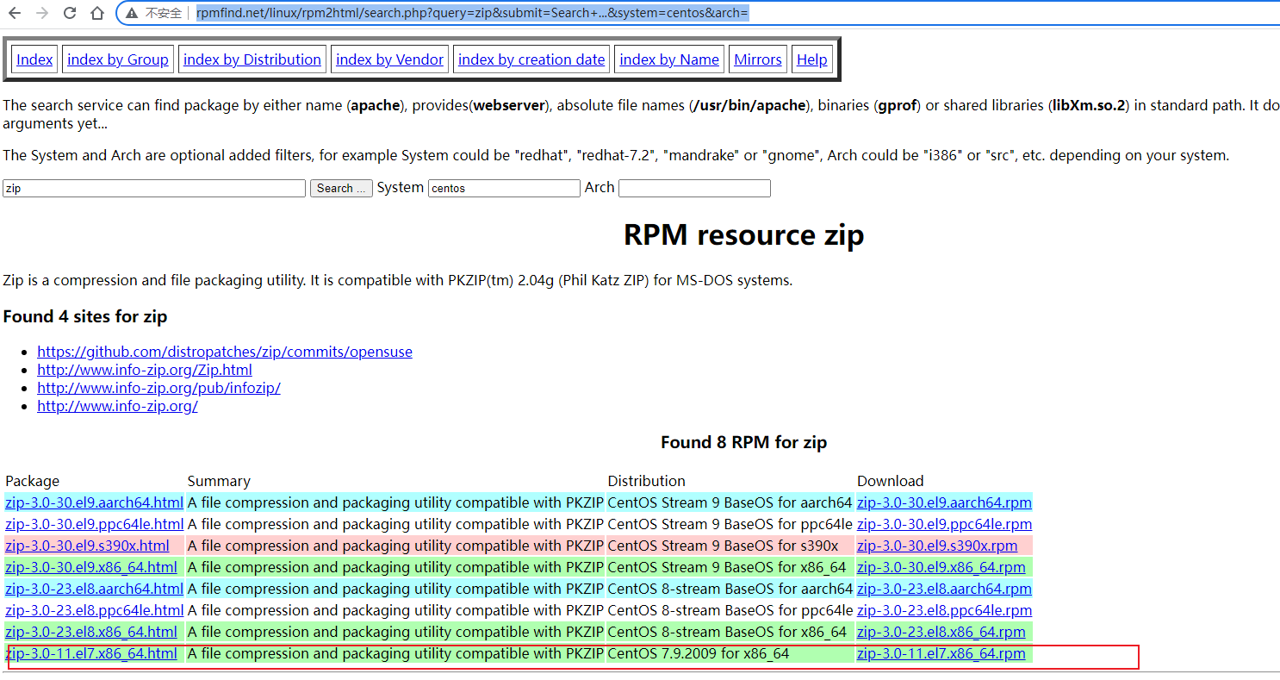Download zip-3.0-11.el7.x86_64.rpm
Viewport: 1280px width, 680px height.
(941, 653)
